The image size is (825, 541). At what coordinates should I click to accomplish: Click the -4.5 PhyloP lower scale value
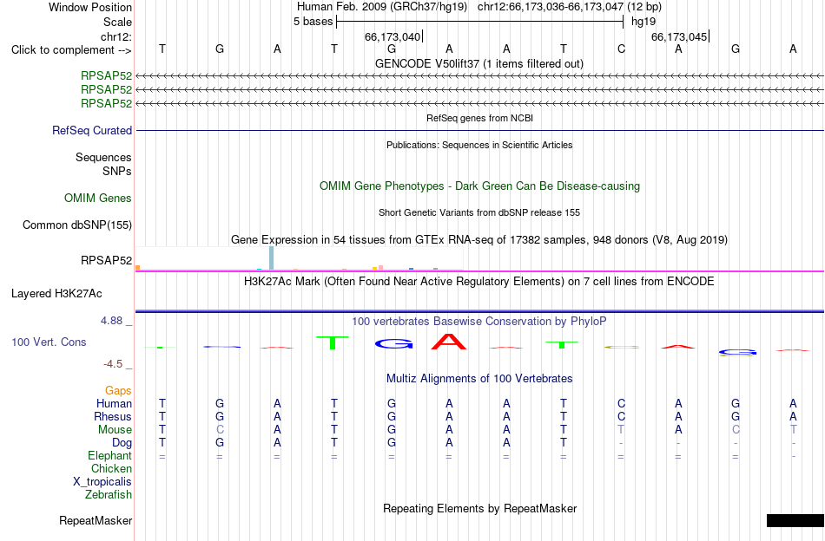pyautogui.click(x=113, y=364)
